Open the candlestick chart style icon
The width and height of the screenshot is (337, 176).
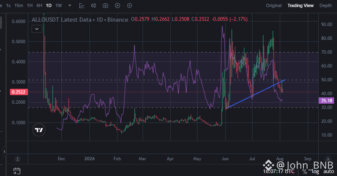coord(93,5)
